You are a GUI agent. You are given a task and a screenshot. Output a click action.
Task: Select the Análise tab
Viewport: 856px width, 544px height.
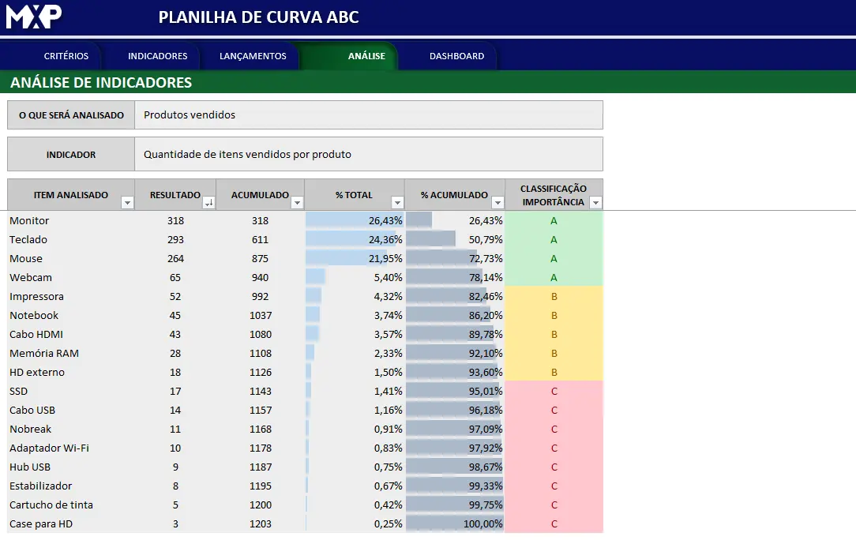(366, 56)
